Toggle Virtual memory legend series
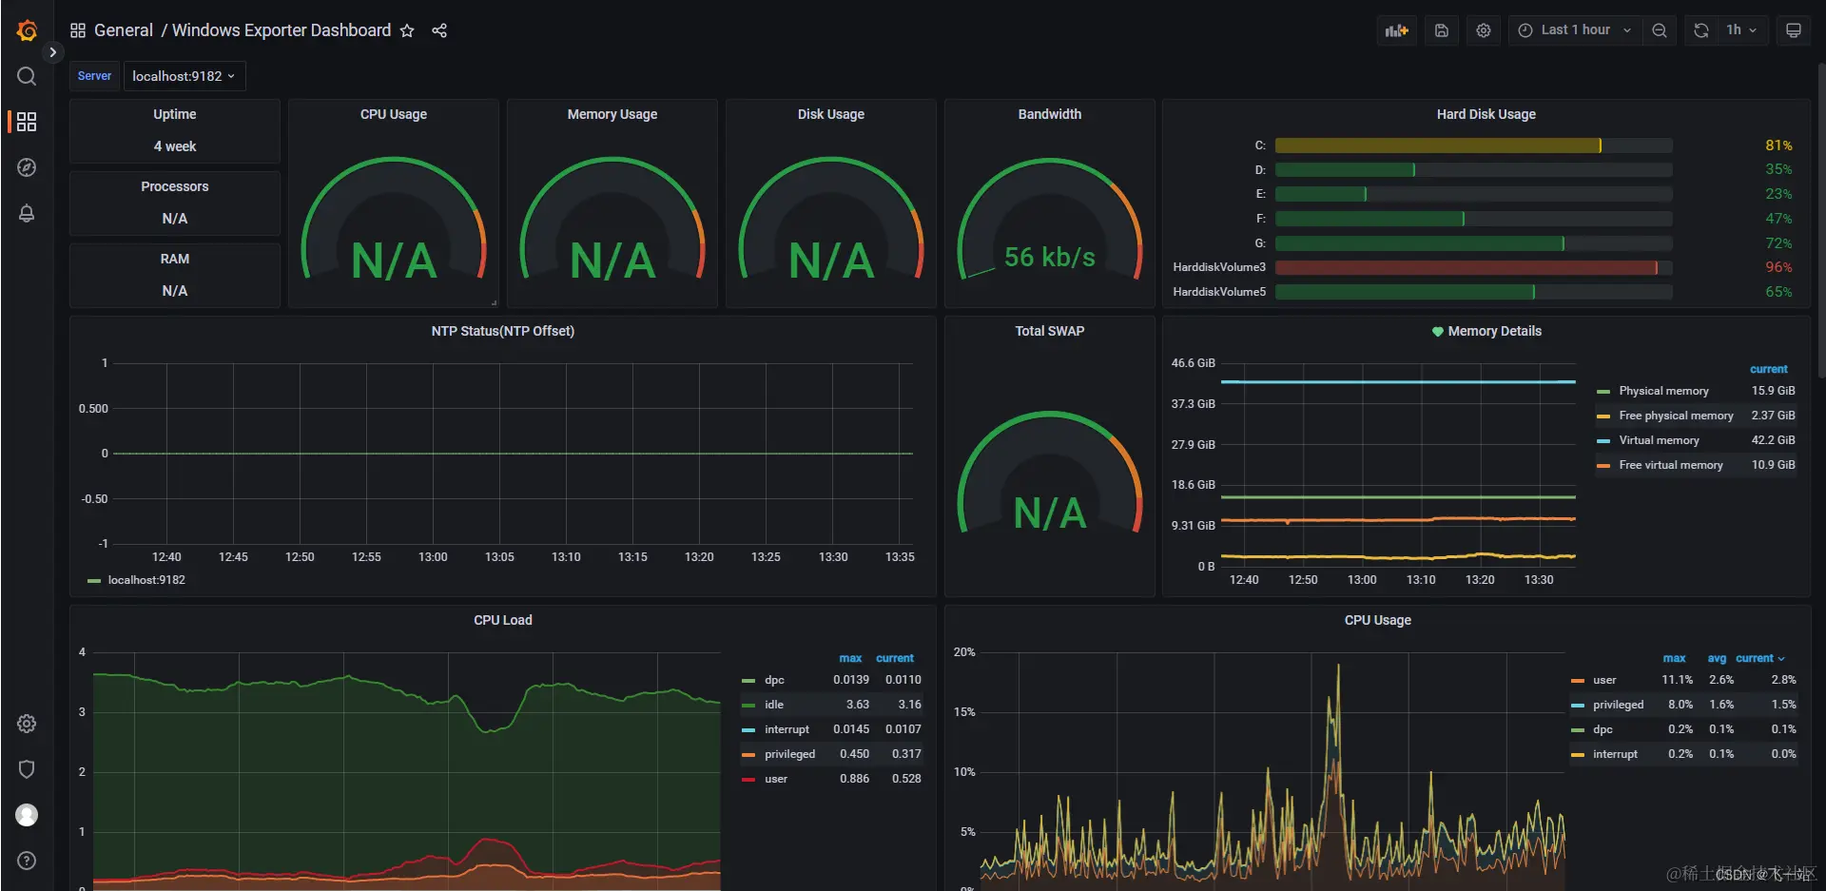 click(1660, 440)
